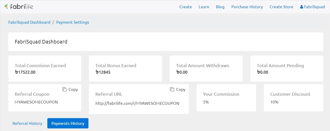330x131 pixels.
Task: Click the Total Commision Earned card
Action: point(45,69)
